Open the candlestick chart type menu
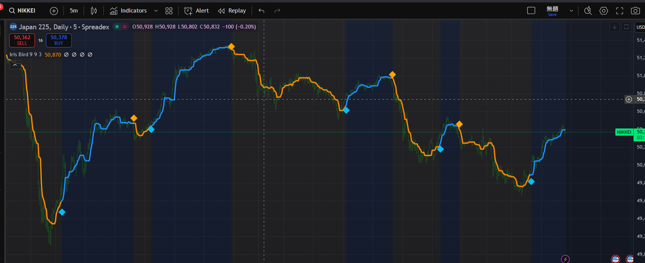 [x=94, y=11]
